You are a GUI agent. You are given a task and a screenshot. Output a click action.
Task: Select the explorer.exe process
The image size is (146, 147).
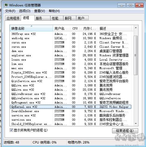tap(71, 56)
